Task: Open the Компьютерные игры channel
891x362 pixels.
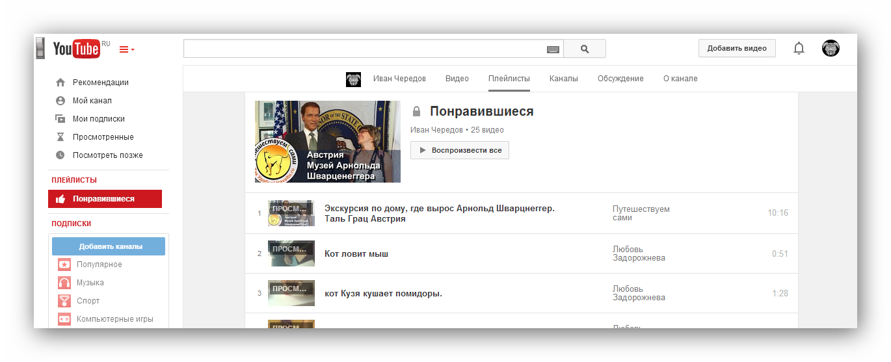Action: tap(115, 319)
